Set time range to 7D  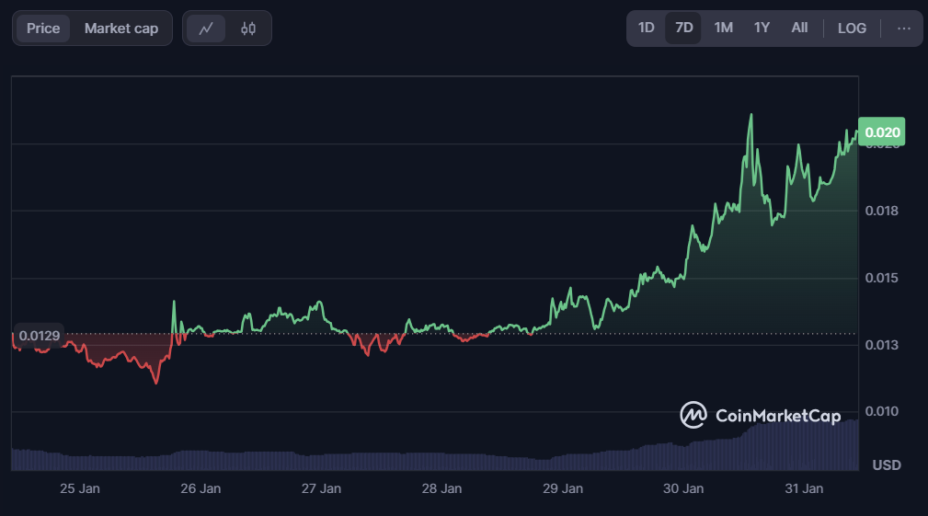pos(684,28)
